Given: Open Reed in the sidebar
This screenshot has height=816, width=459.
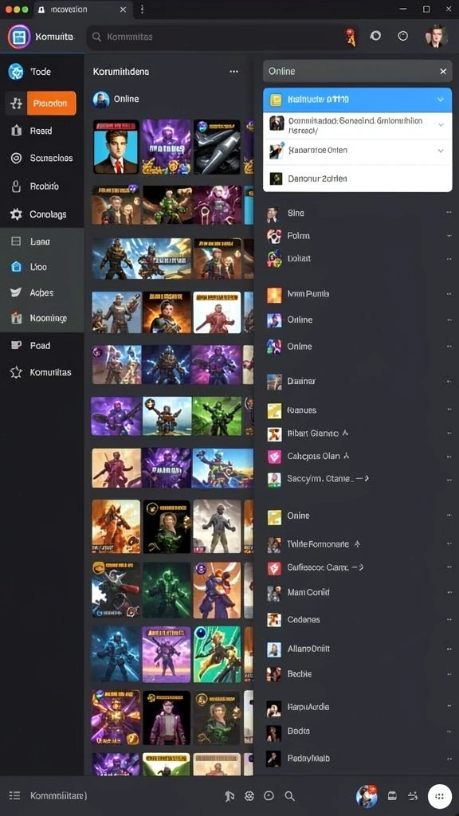Looking at the screenshot, I should (41, 131).
